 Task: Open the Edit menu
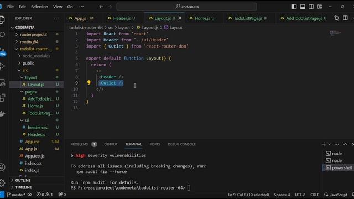22,7
